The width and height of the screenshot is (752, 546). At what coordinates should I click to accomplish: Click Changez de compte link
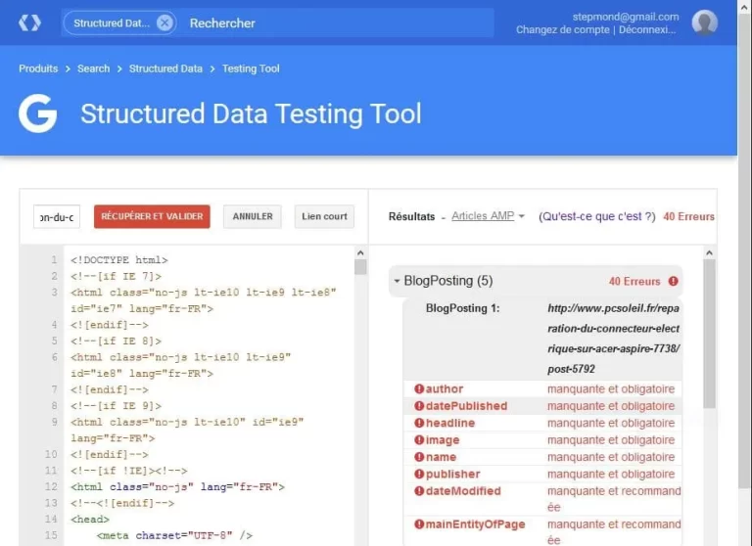click(563, 29)
